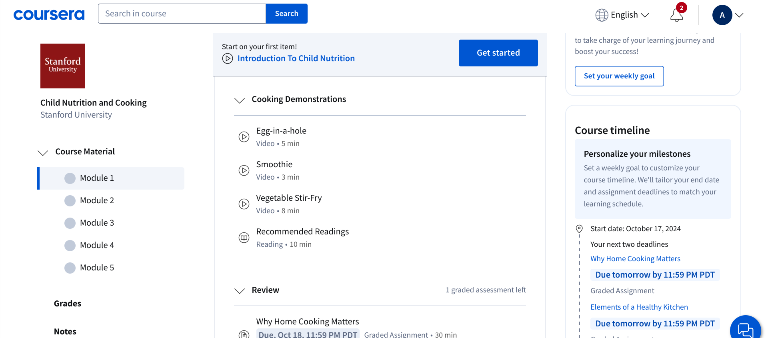This screenshot has height=338, width=768.
Task: Open the Grades page
Action: pyautogui.click(x=68, y=304)
